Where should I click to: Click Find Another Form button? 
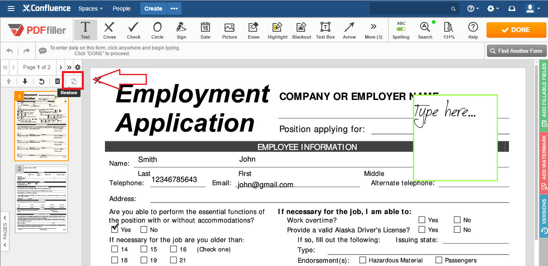pos(516,51)
